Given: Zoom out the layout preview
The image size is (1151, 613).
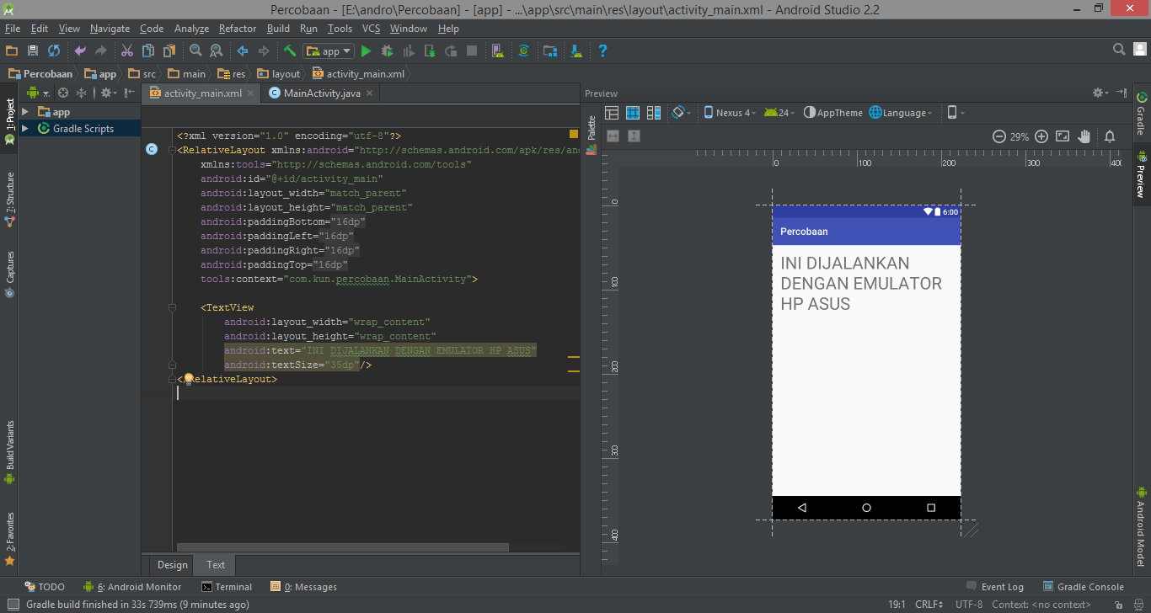Looking at the screenshot, I should point(999,136).
